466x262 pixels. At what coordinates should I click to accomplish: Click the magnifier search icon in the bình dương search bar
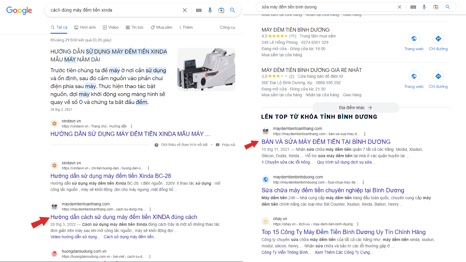[448, 7]
